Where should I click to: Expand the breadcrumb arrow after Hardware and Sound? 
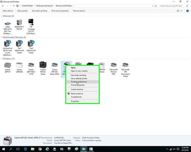point(54,6)
